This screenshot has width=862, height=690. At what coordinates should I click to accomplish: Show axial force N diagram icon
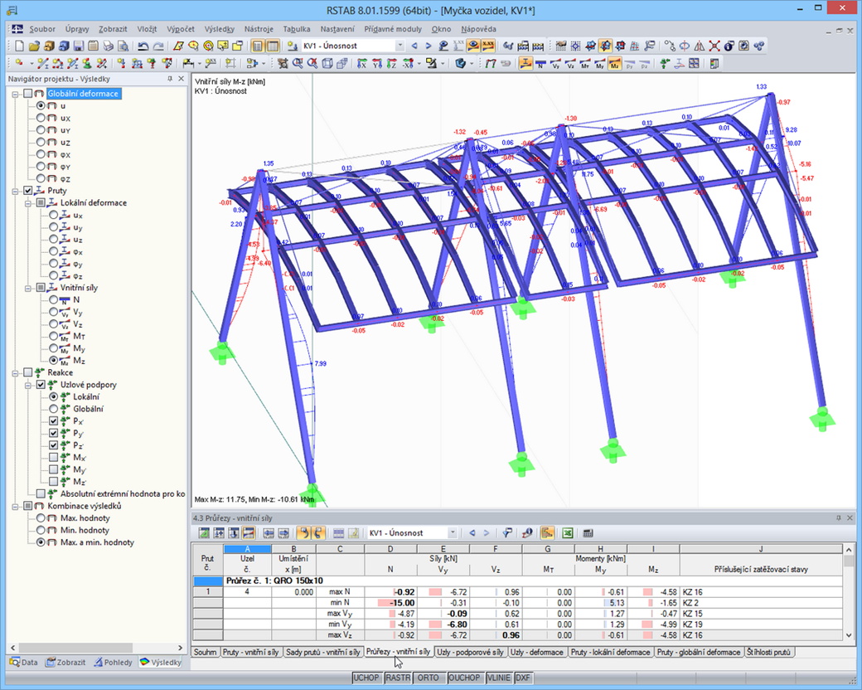(x=540, y=64)
